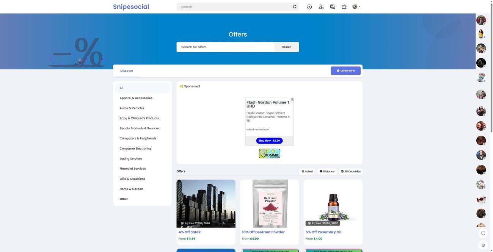The height and width of the screenshot is (252, 493).
Task: Open the 5% Off Rosemary Oil offer link
Action: point(323,232)
